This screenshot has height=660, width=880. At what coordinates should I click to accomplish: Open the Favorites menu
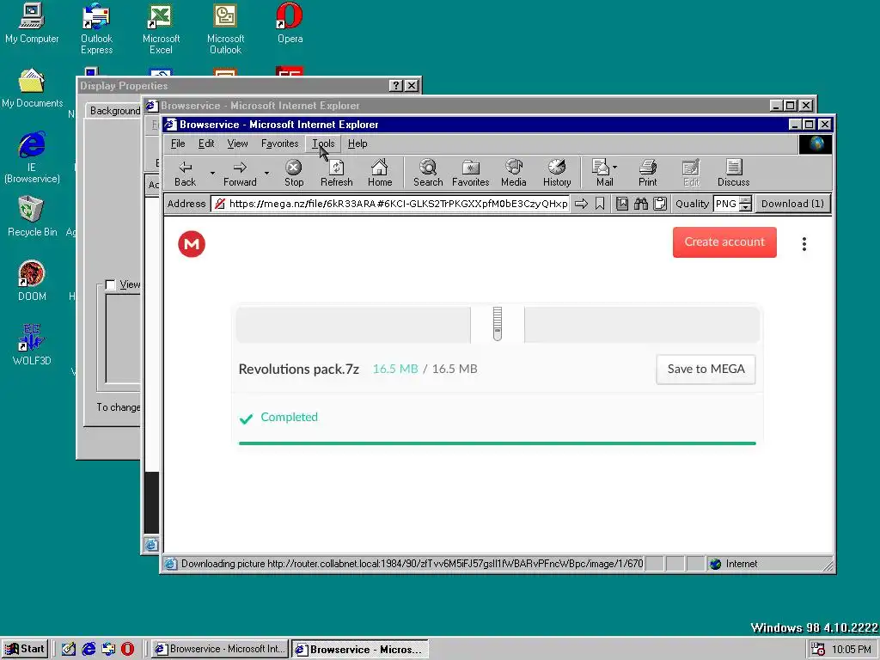pos(279,144)
